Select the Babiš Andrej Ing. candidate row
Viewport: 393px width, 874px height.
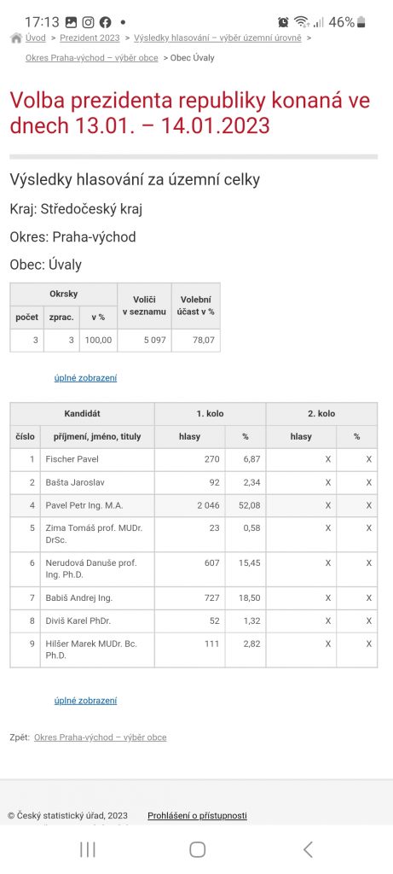coord(194,598)
